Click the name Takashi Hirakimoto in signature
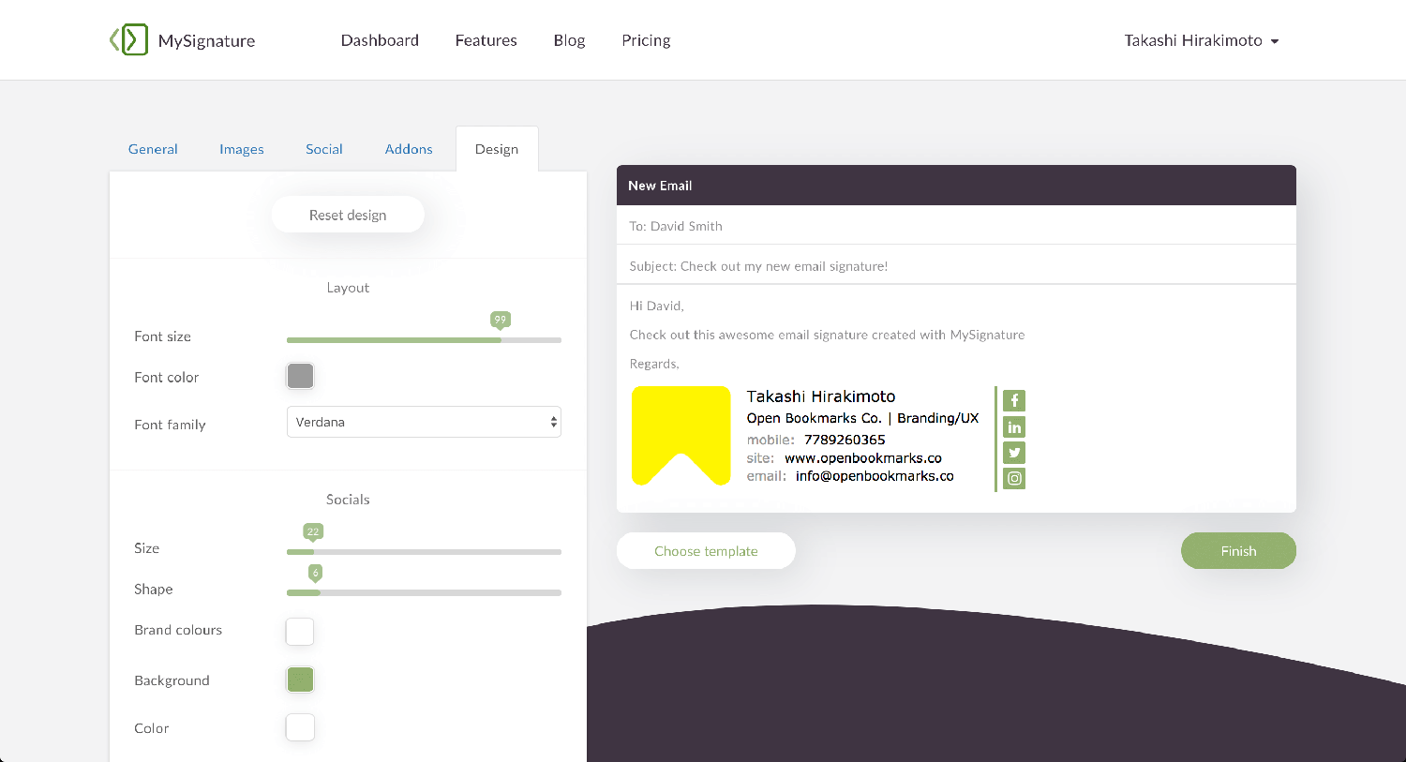 (x=821, y=396)
